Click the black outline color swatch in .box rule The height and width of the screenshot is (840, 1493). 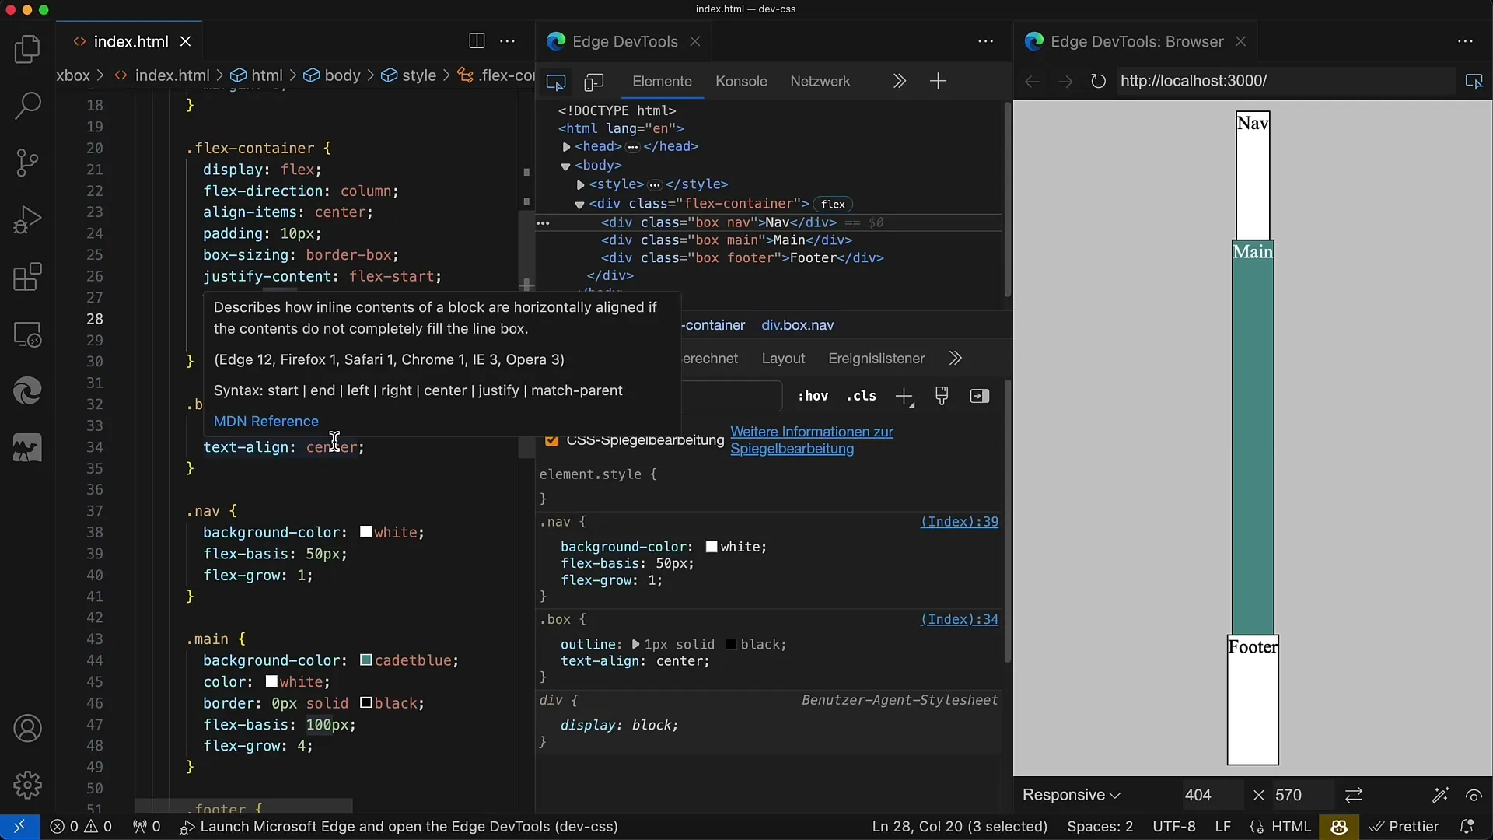pos(731,645)
